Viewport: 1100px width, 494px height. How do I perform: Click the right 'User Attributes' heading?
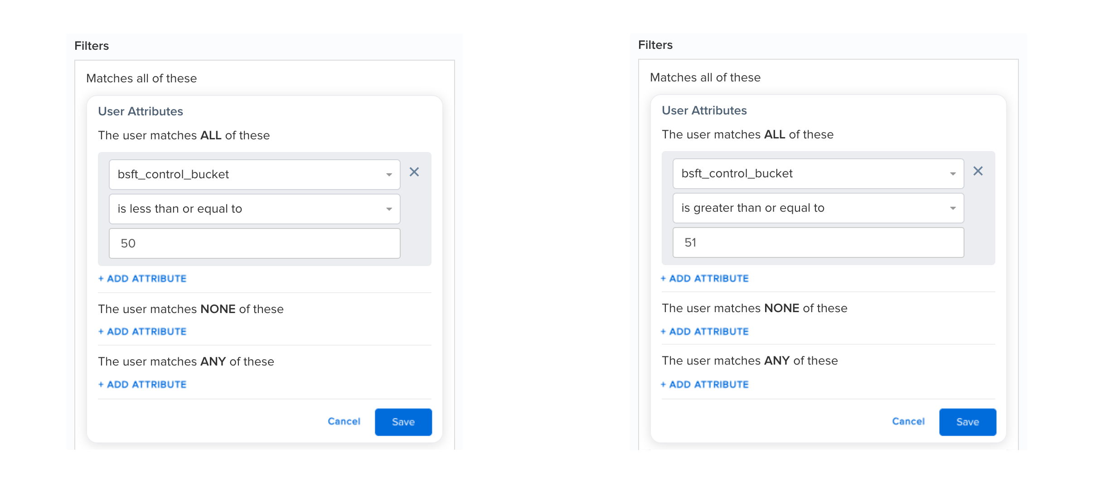[704, 110]
